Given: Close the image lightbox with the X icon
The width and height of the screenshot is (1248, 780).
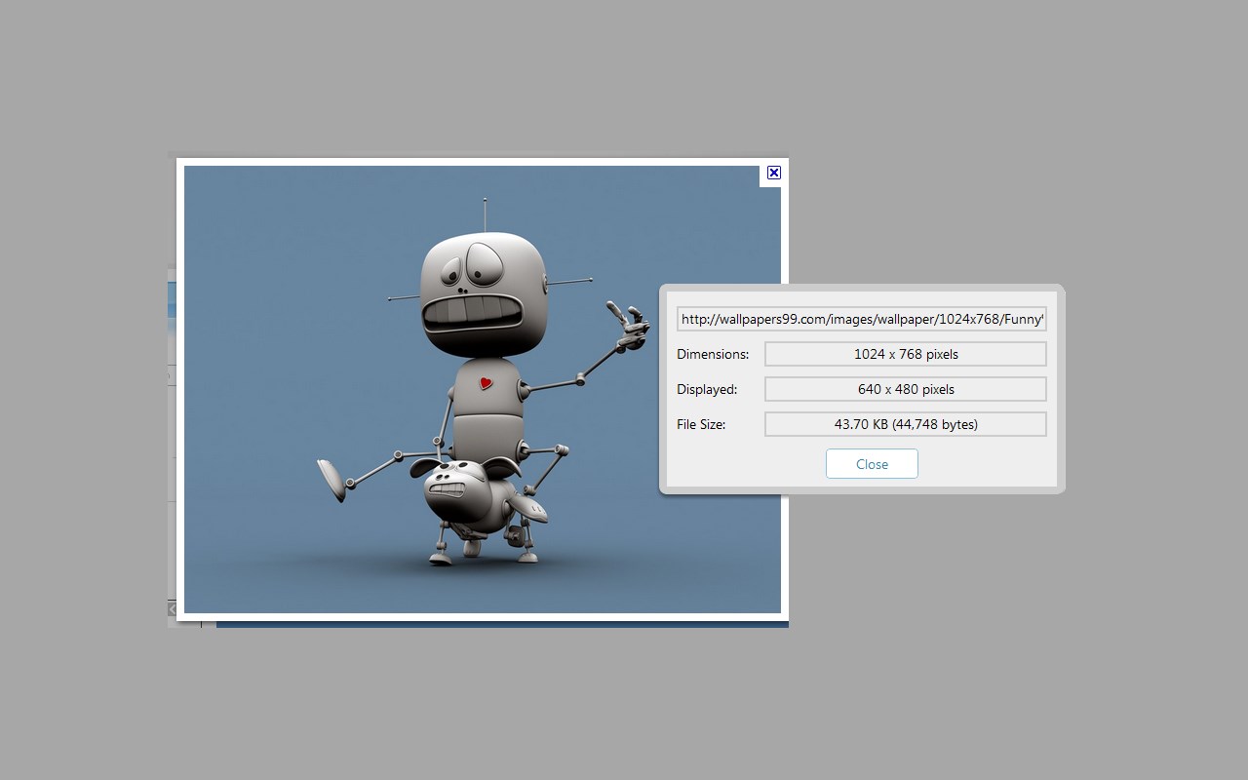Looking at the screenshot, I should click(x=774, y=173).
